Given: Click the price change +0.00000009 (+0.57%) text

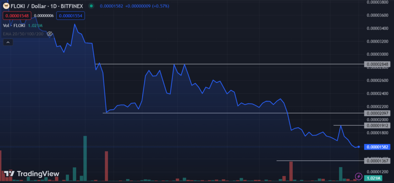Looking at the screenshot, I should (x=147, y=6).
